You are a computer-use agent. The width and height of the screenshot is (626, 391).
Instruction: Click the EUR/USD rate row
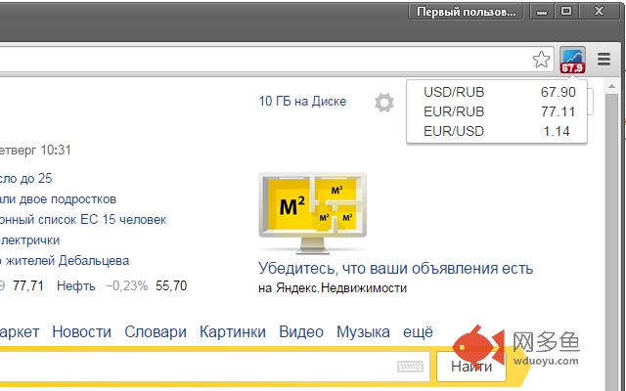pos(499,131)
